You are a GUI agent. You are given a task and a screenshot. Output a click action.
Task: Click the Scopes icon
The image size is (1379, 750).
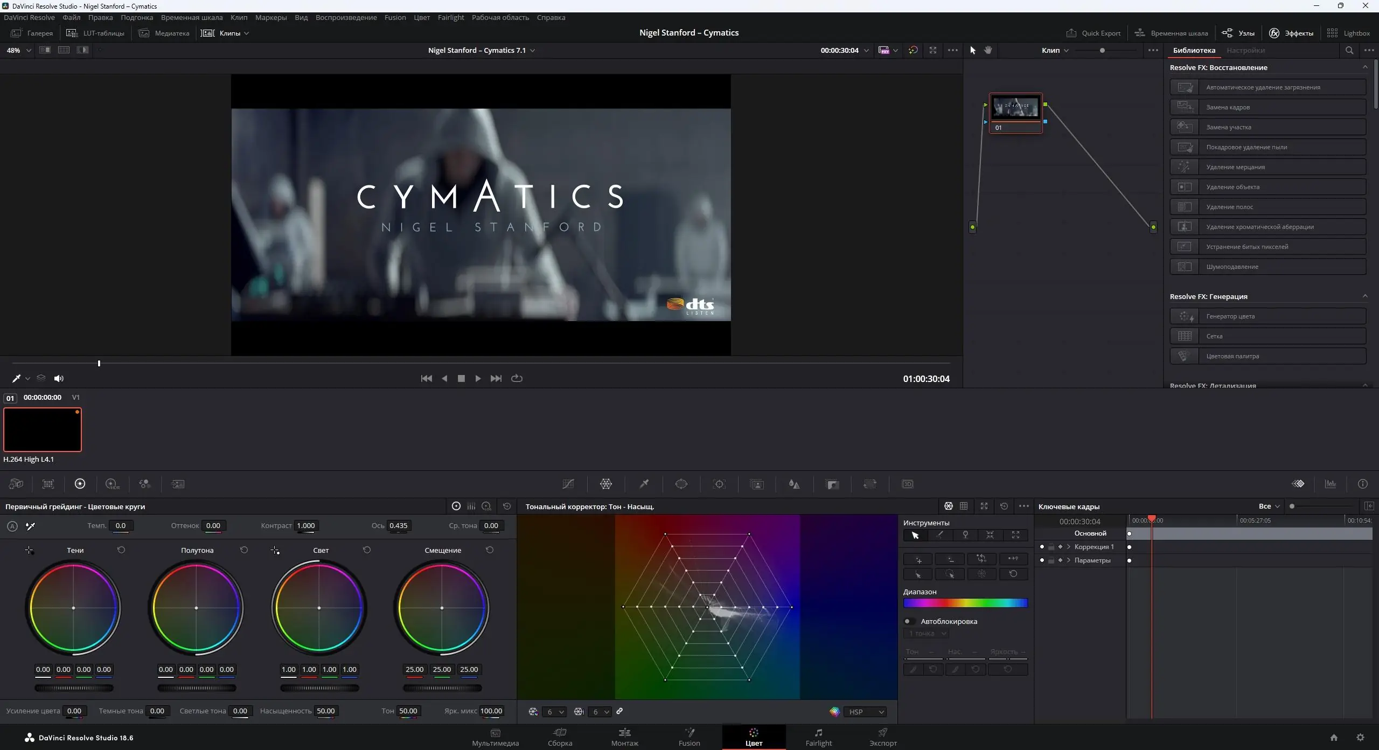(1331, 484)
